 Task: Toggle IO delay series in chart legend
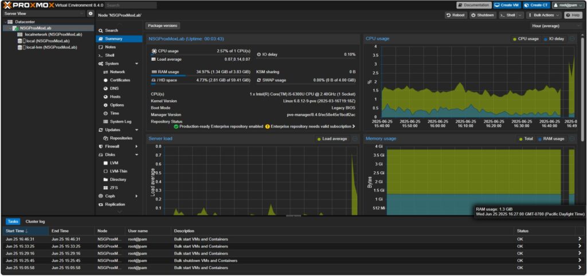click(x=554, y=39)
